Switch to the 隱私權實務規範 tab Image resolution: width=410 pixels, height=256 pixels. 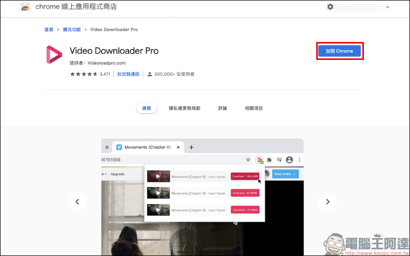[184, 108]
